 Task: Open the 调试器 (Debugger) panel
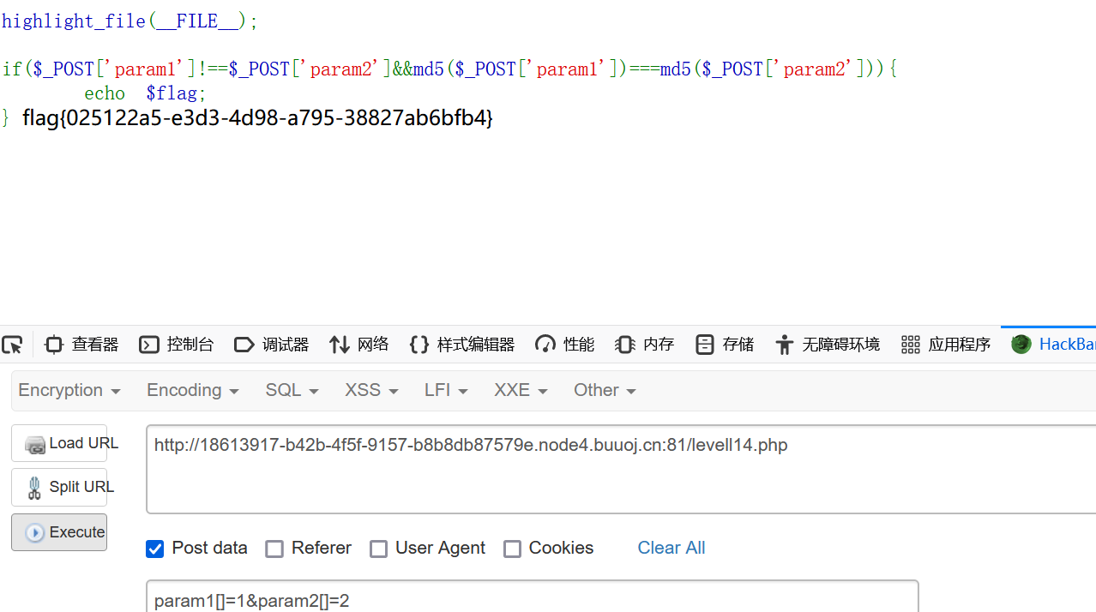click(x=272, y=344)
